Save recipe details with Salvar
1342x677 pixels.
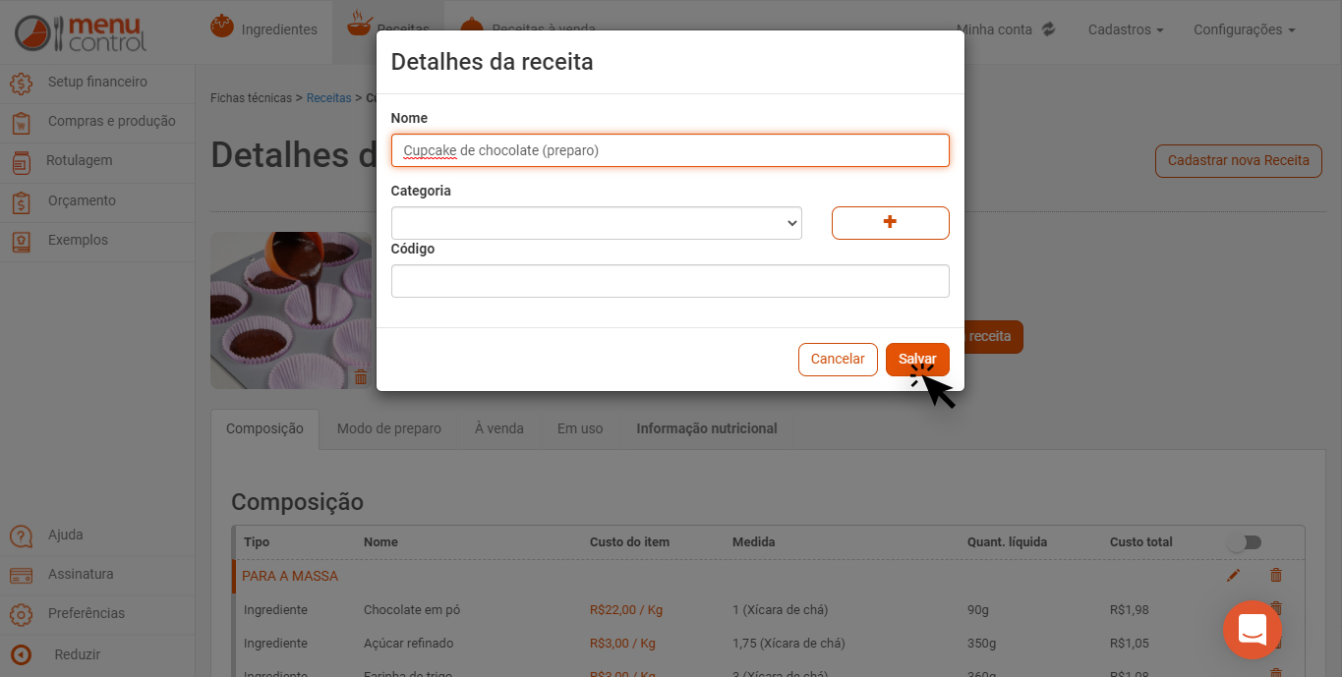(x=917, y=360)
